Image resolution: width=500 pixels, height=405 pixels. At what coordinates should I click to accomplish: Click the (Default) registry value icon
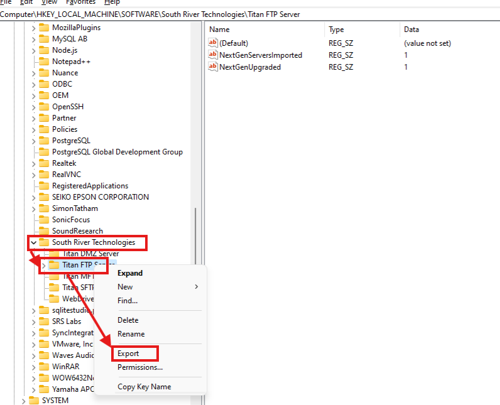click(212, 43)
